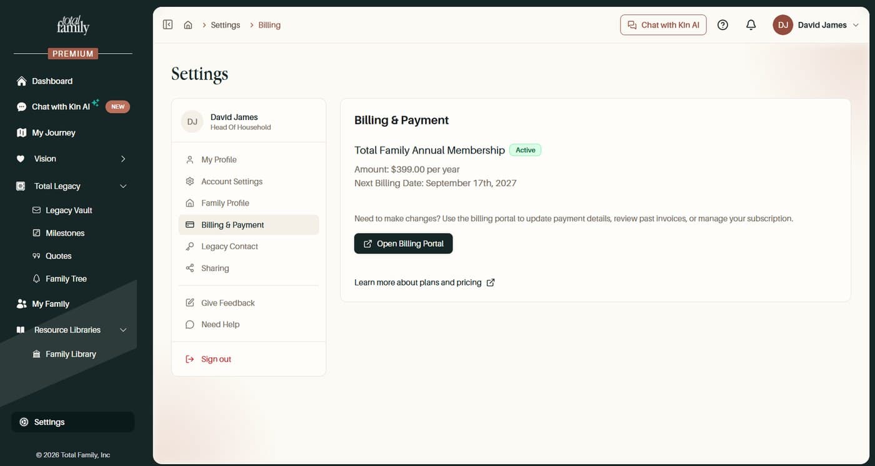Open My Profile settings page
The width and height of the screenshot is (875, 466).
point(249,160)
